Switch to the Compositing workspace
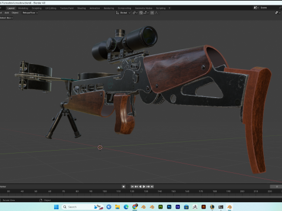 (x=125, y=8)
